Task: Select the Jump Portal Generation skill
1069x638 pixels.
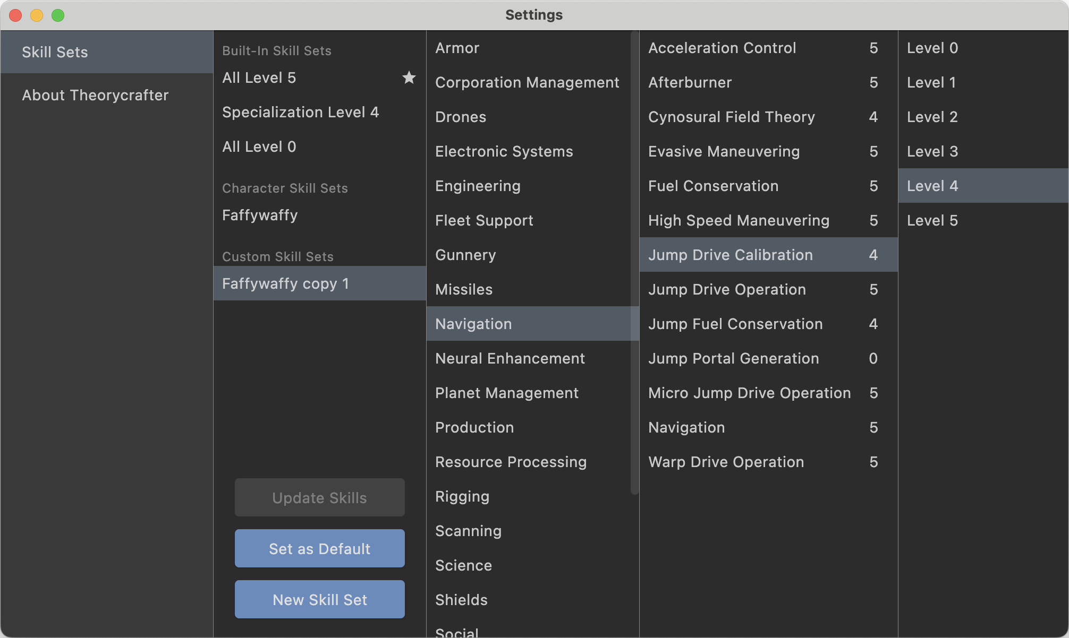Action: (733, 358)
